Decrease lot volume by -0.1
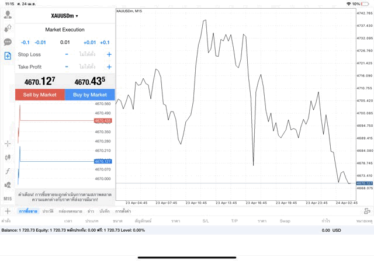This screenshot has height=261, width=374. [25, 42]
